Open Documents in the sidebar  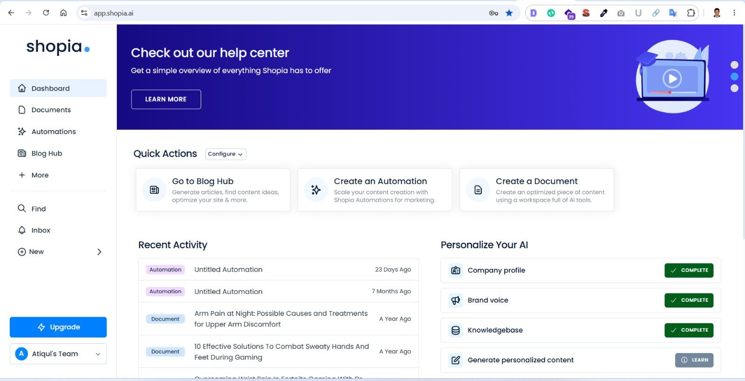coord(58,110)
